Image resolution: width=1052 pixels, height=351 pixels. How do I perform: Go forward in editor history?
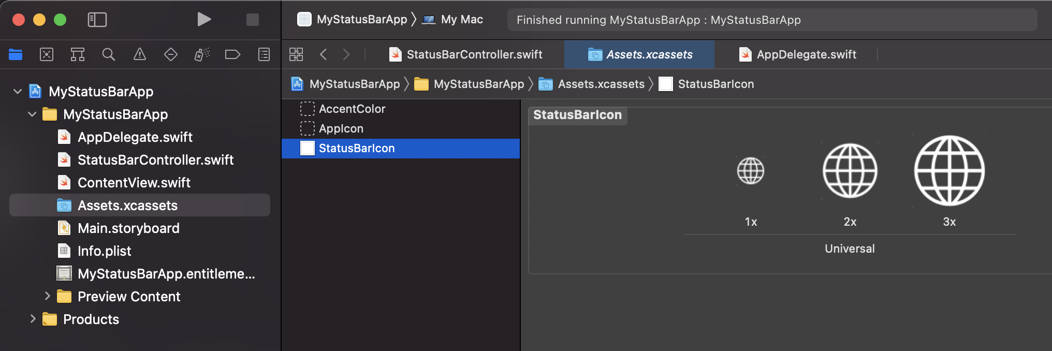point(346,54)
